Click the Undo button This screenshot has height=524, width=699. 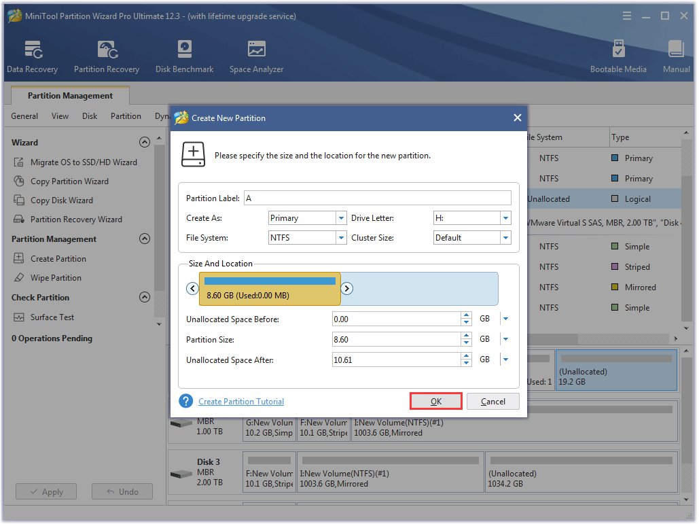click(122, 492)
